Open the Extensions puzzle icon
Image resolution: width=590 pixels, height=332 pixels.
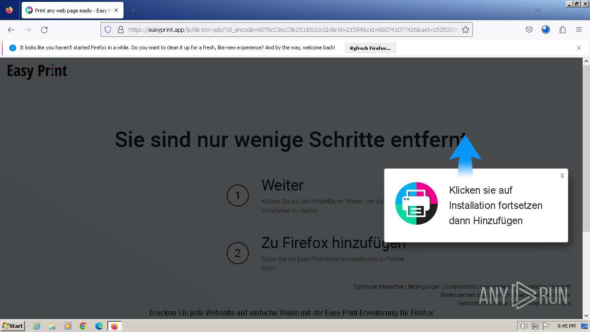tap(562, 30)
